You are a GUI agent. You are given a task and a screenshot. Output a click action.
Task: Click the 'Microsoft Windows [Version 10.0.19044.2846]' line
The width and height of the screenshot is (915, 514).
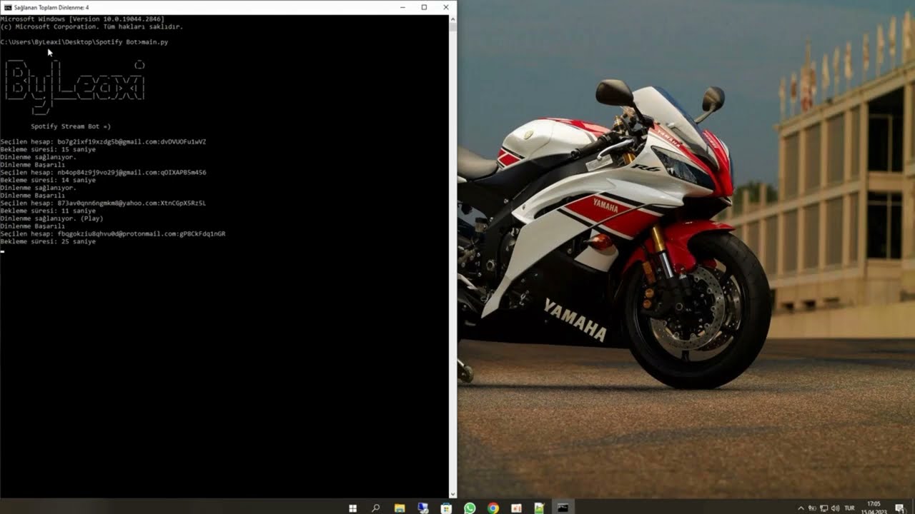tap(82, 19)
